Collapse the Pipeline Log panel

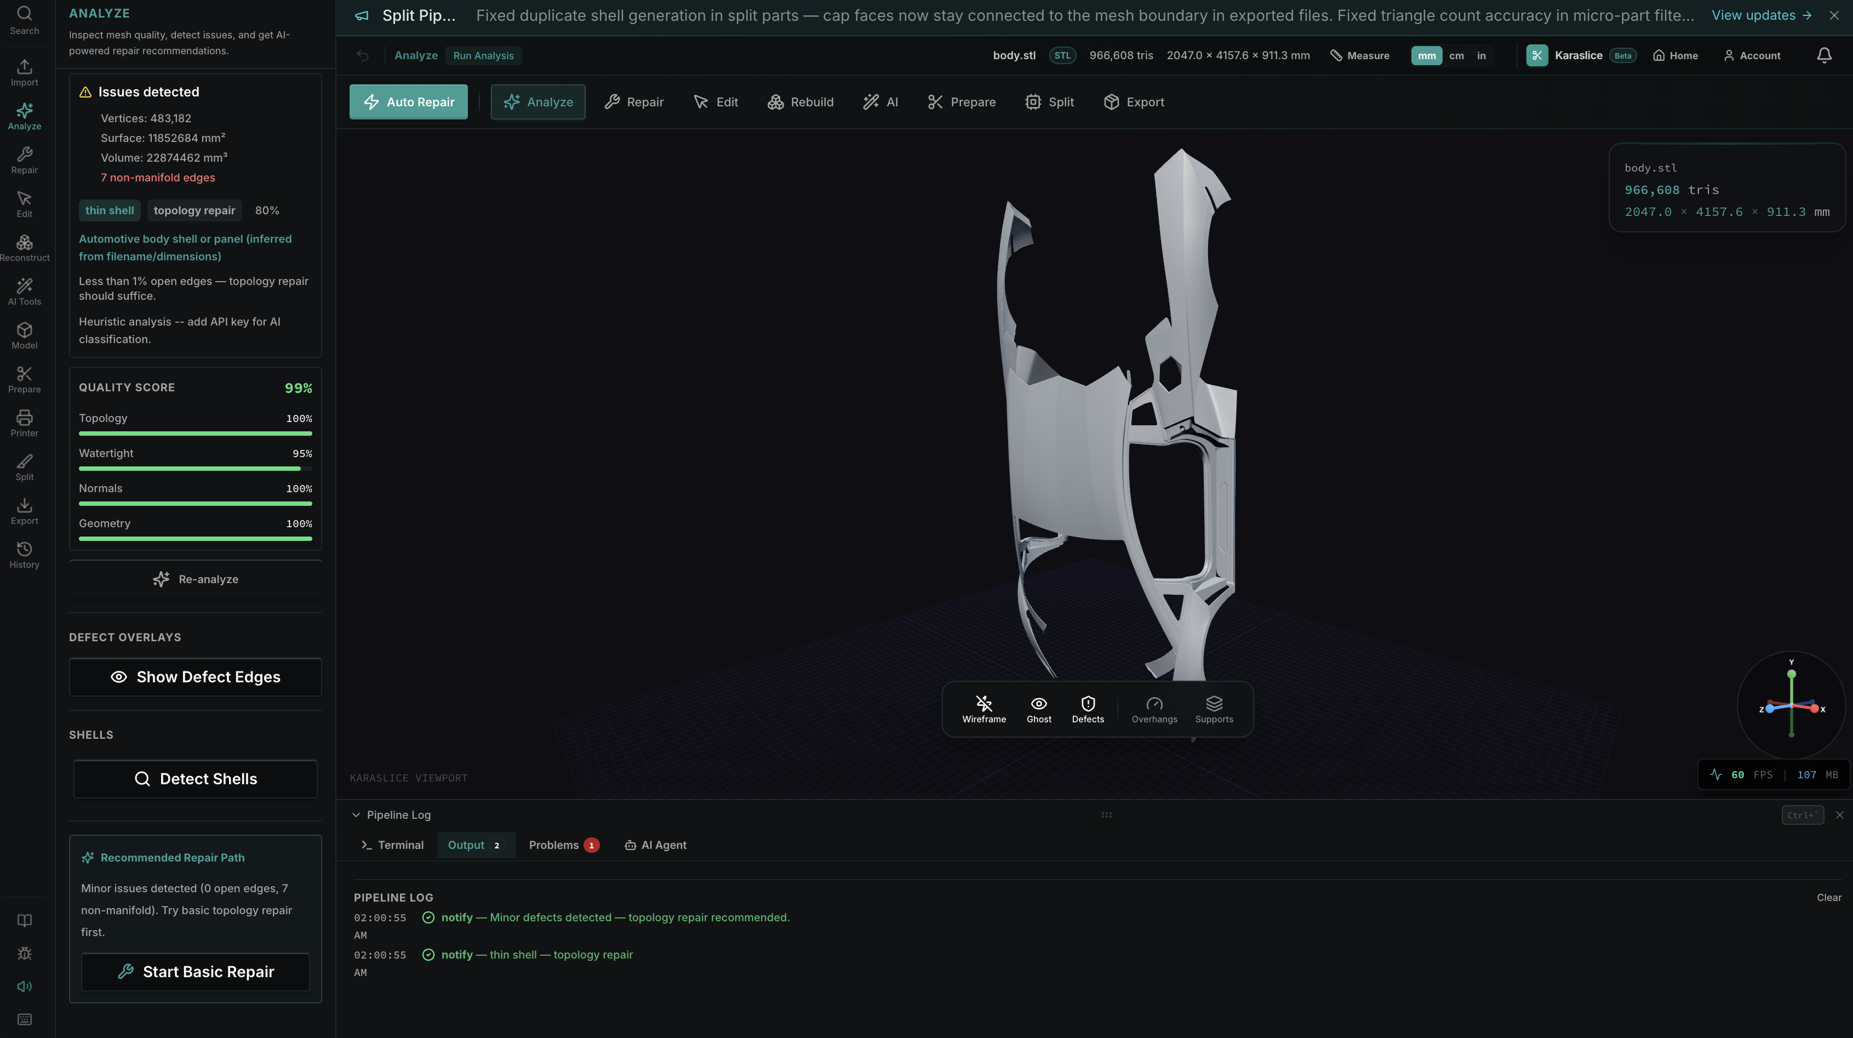tap(357, 814)
